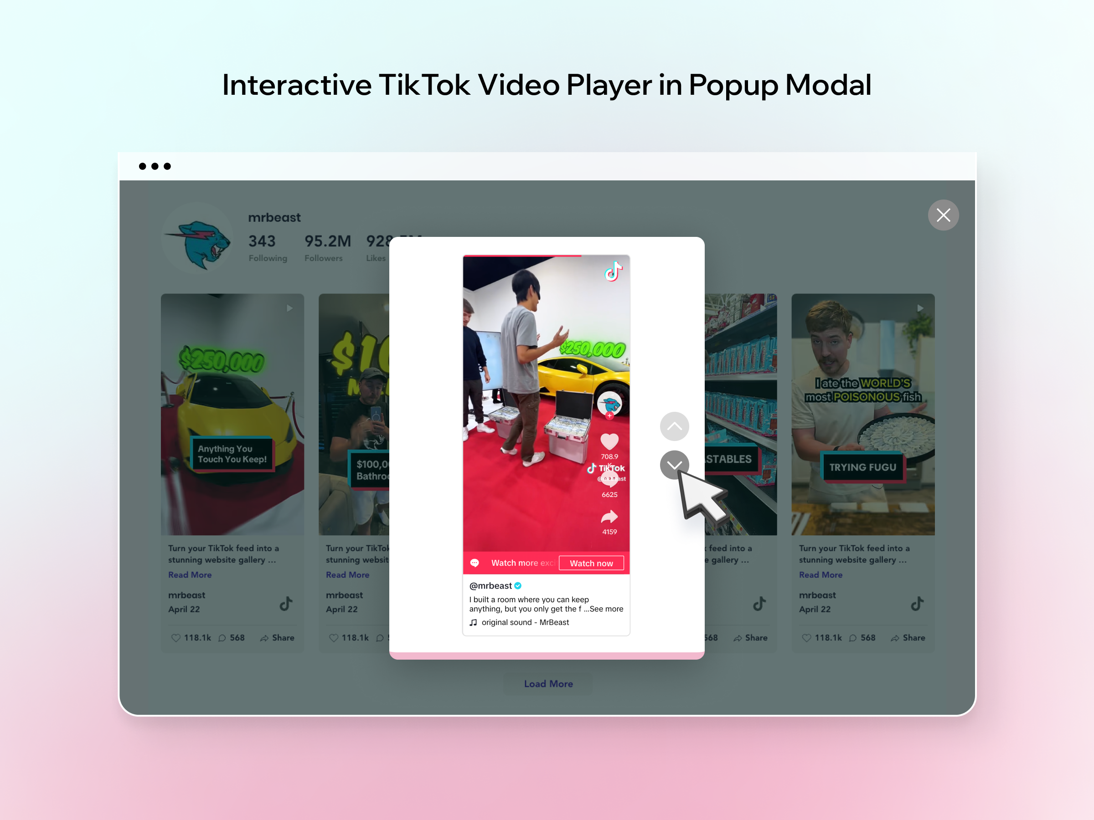Click the mrbeast username heading
The width and height of the screenshot is (1094, 820).
(274, 217)
